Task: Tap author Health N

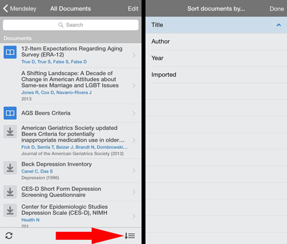Action: [x=31, y=220]
